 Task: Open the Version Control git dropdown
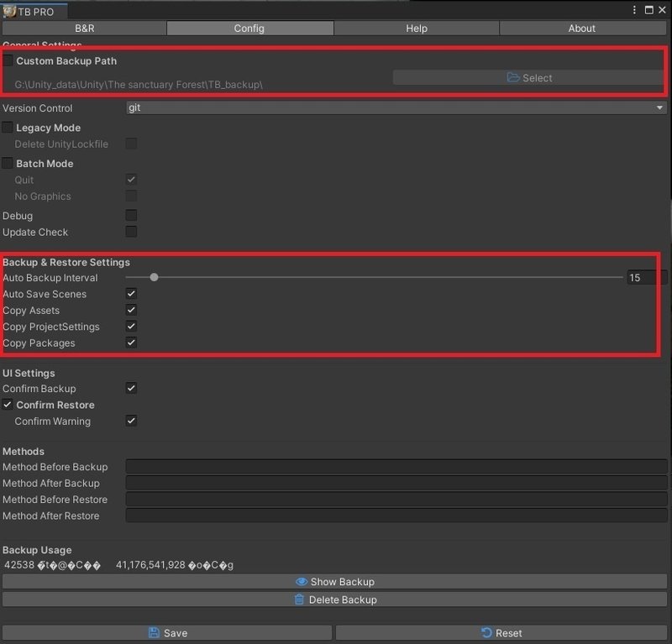coord(396,107)
